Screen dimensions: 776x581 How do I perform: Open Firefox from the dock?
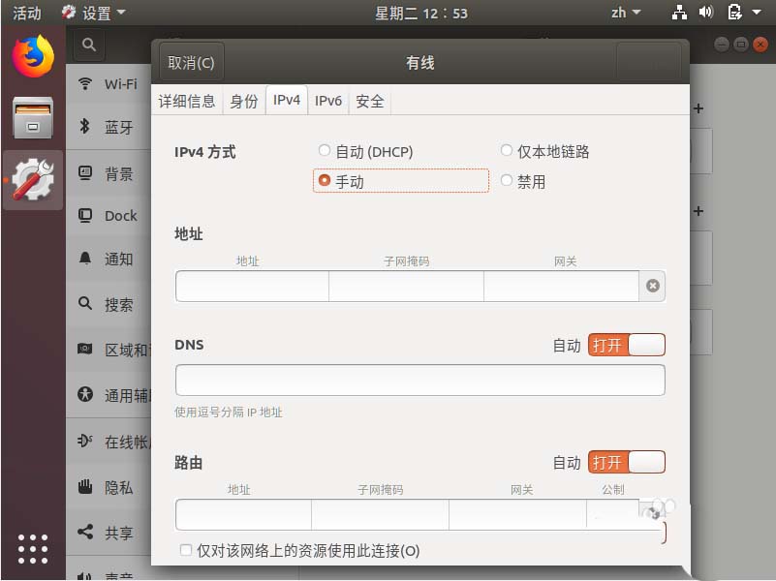[33, 55]
